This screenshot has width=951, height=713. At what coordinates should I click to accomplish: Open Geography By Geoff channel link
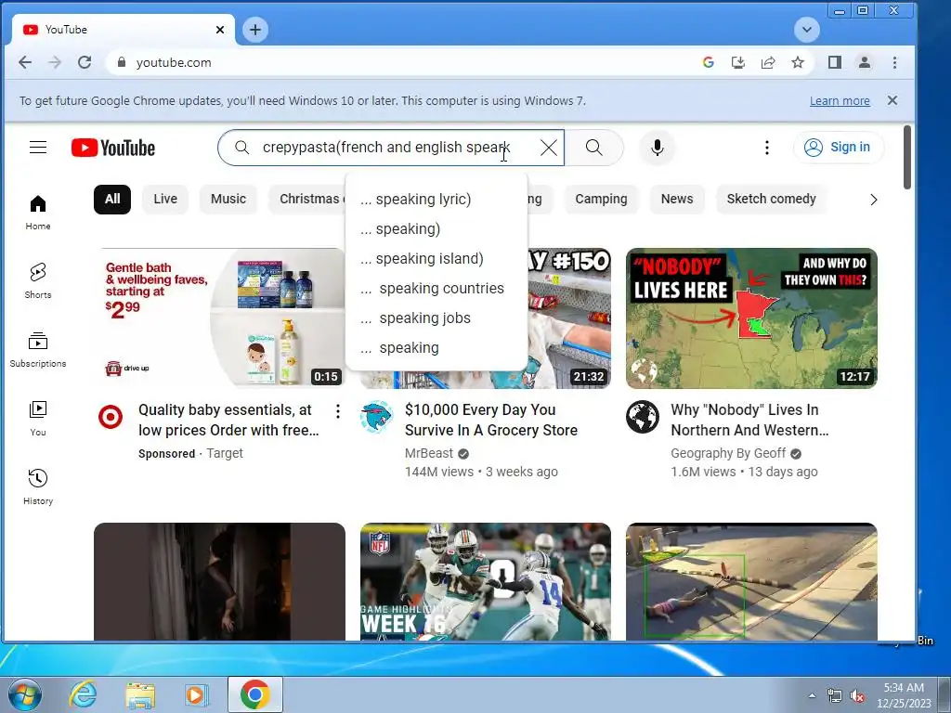(x=728, y=453)
